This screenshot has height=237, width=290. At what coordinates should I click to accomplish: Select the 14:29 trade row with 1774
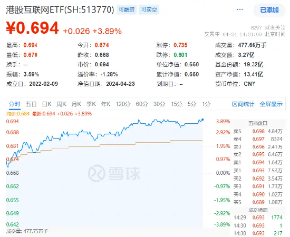click(x=258, y=218)
